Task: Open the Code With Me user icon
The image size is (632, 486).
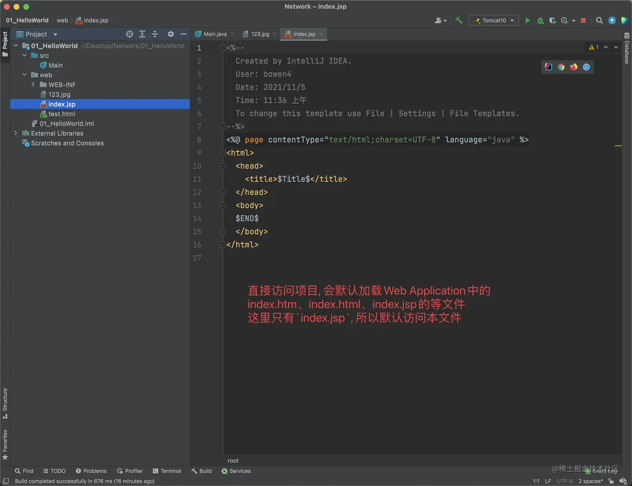Action: 441,20
